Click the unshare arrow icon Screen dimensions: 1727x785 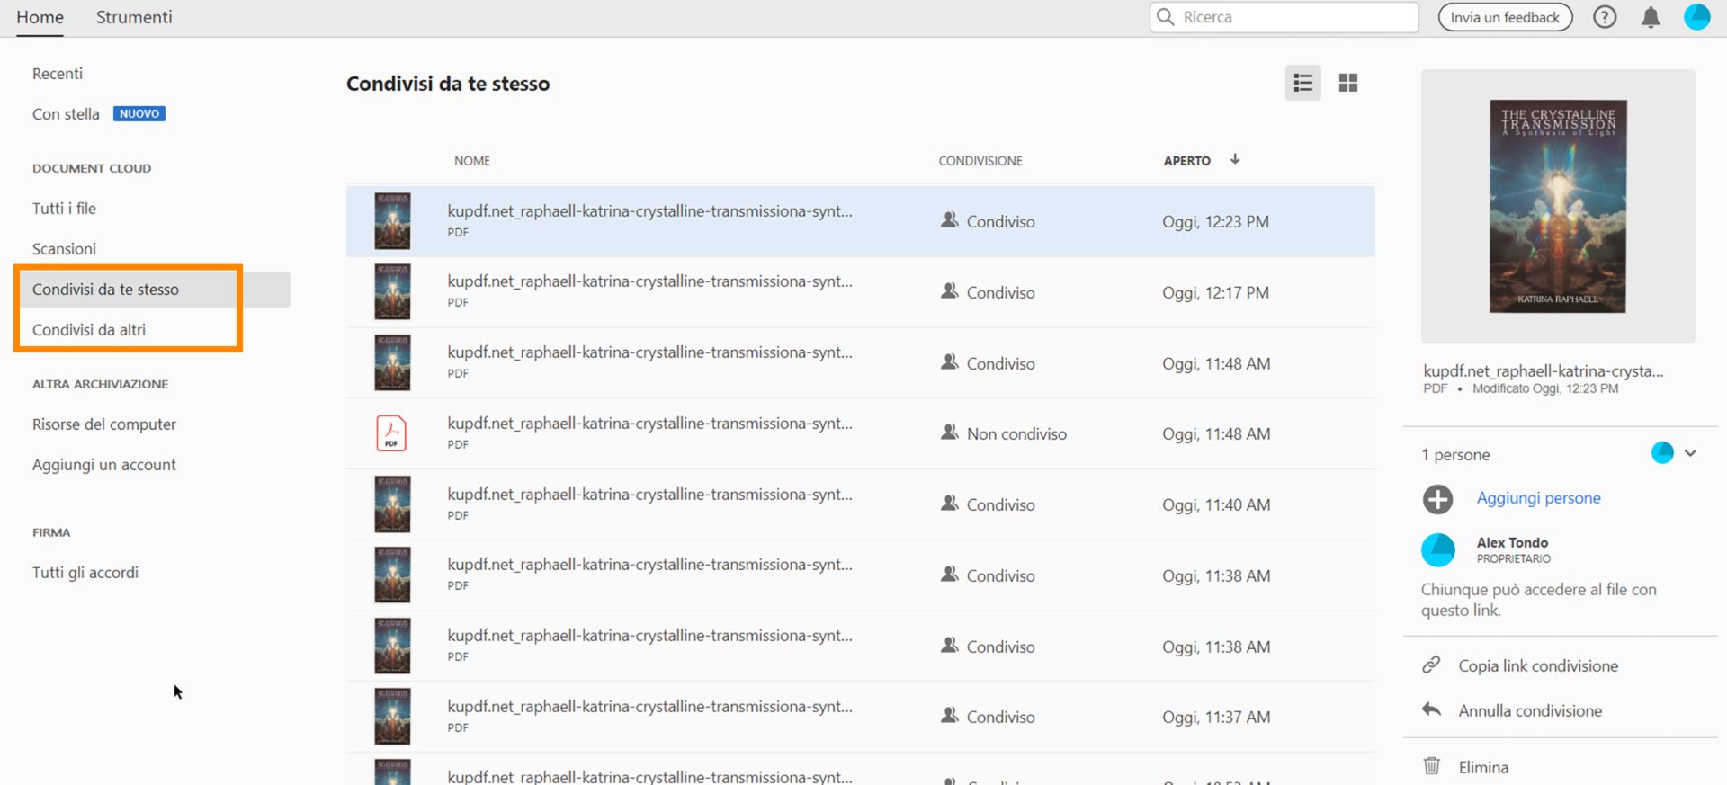click(x=1431, y=710)
